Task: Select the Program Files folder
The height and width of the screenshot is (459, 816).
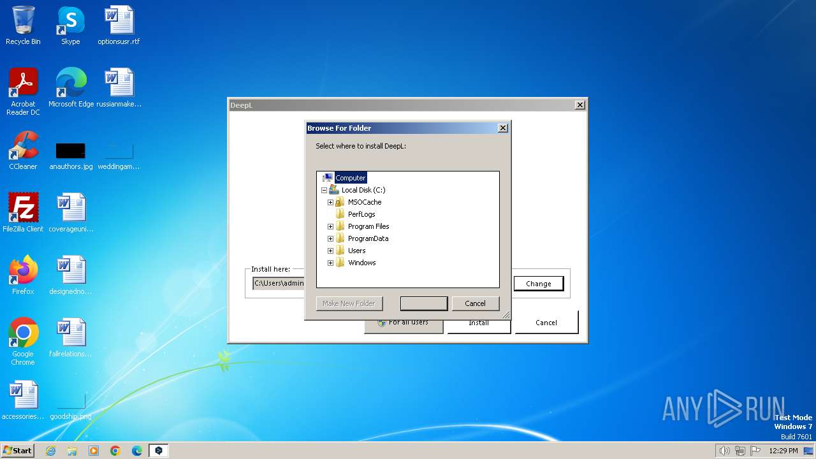Action: pos(368,226)
